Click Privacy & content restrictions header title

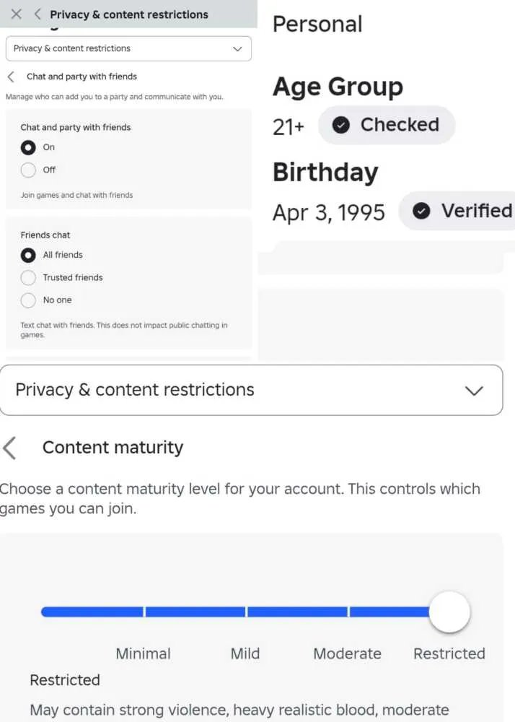pyautogui.click(x=128, y=14)
